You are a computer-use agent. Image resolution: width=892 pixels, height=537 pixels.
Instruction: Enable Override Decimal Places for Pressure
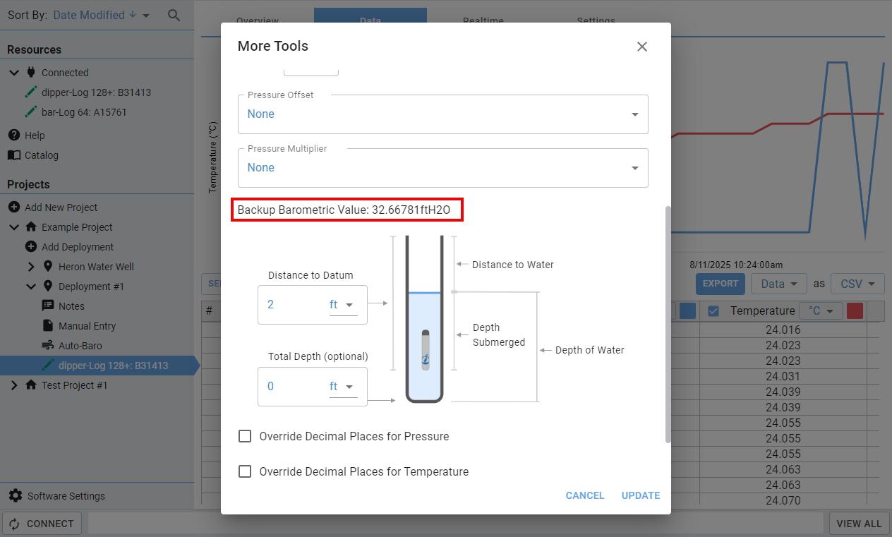coord(245,436)
